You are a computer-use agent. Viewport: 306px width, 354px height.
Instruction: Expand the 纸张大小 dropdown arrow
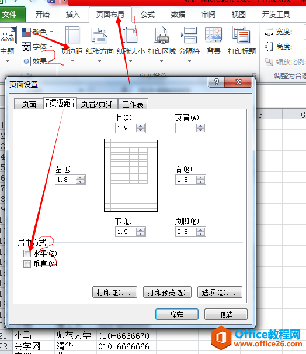coord(130,61)
